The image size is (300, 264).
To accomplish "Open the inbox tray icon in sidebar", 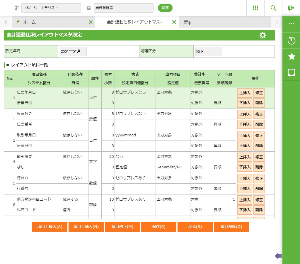I will pos(292,72).
